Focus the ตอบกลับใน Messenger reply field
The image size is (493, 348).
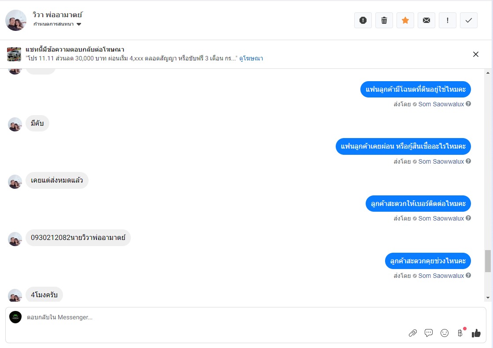(x=211, y=317)
